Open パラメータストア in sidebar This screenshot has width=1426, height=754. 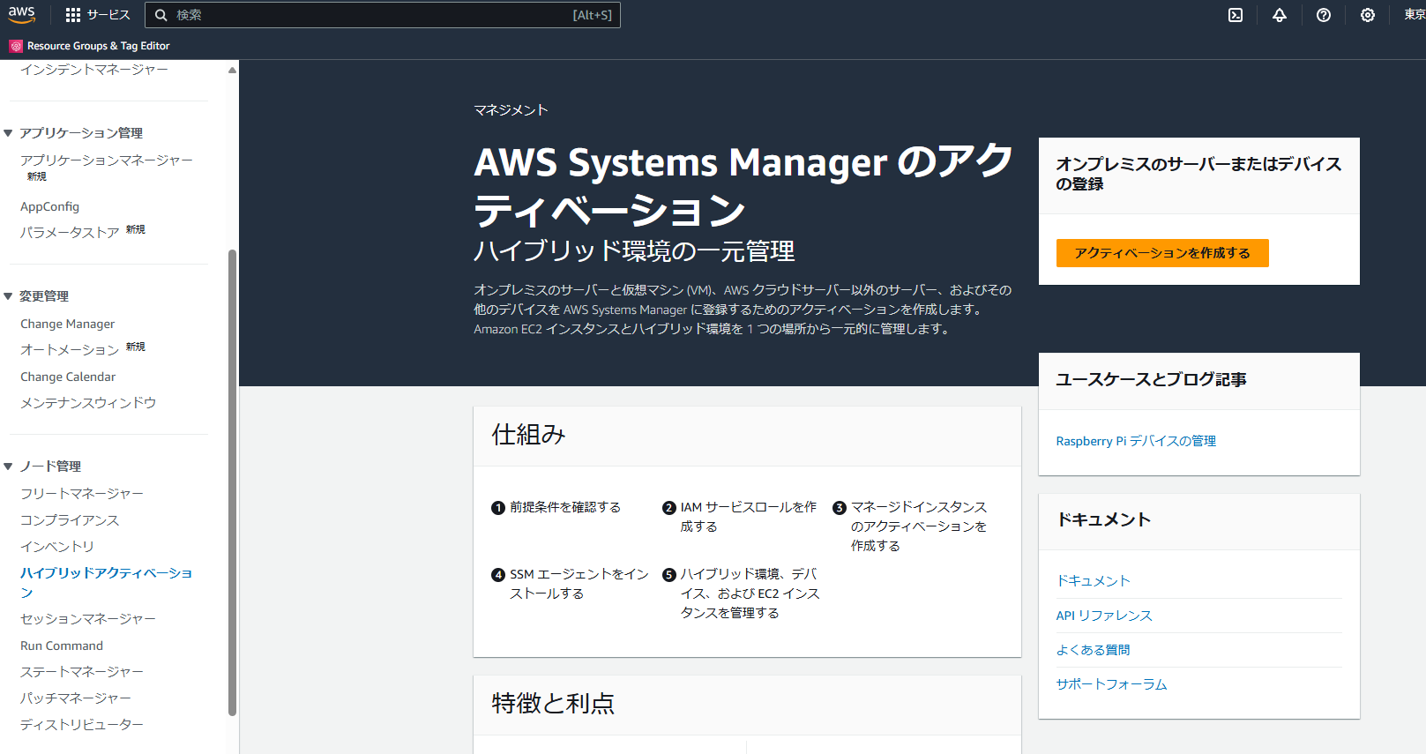coord(70,232)
